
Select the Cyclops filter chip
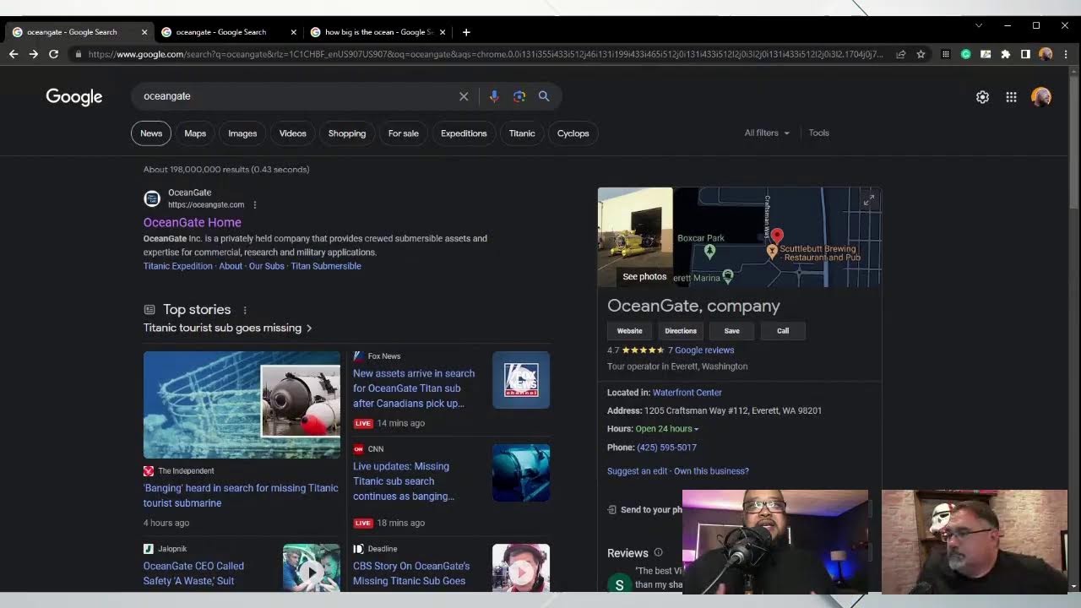tap(573, 133)
